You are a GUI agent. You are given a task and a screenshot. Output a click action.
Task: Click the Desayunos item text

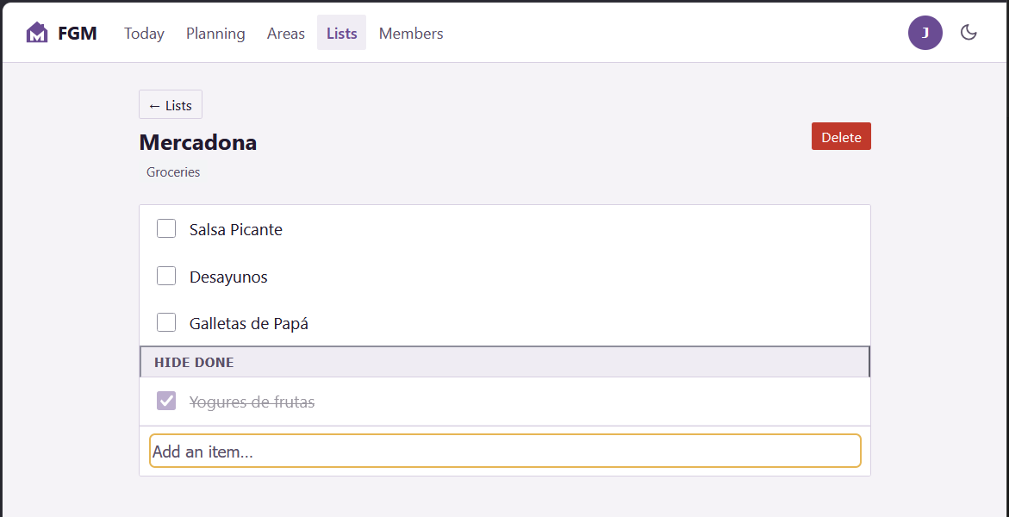(x=228, y=277)
